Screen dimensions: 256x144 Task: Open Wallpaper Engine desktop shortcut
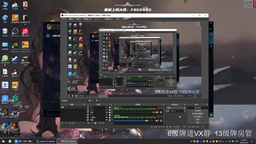click(x=5, y=87)
